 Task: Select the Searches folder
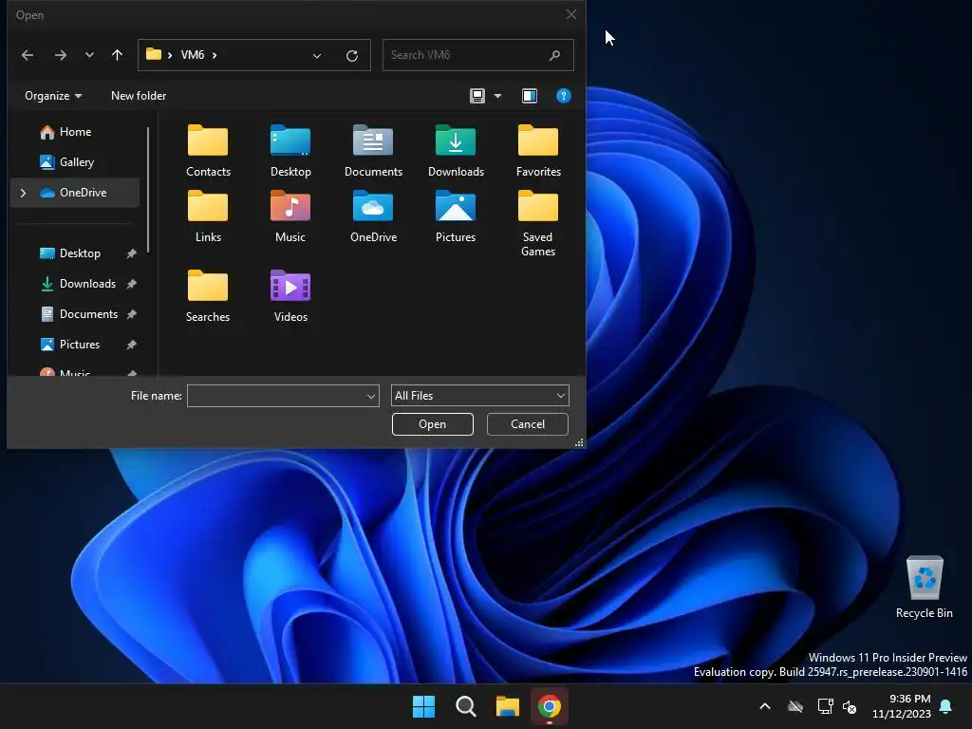coord(208,296)
